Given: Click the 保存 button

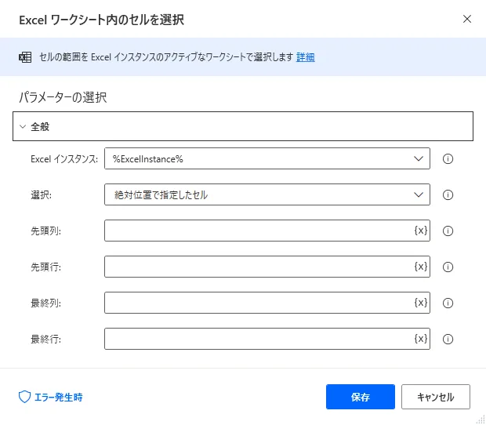Looking at the screenshot, I should click(x=361, y=397).
